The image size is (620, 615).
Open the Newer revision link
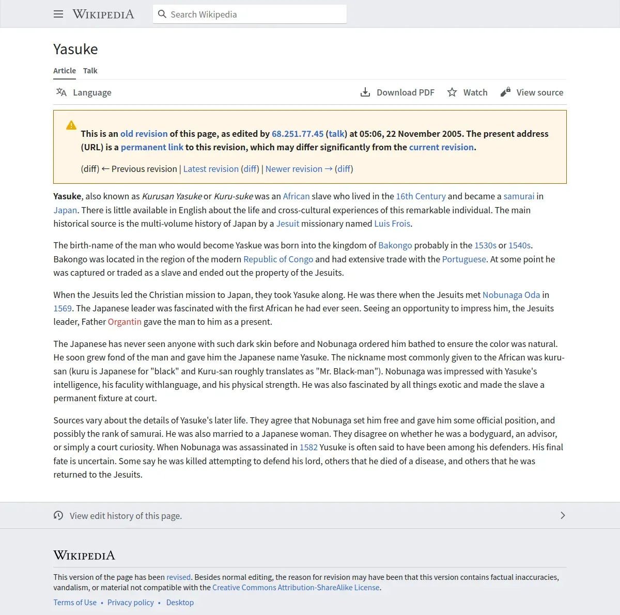[299, 169]
